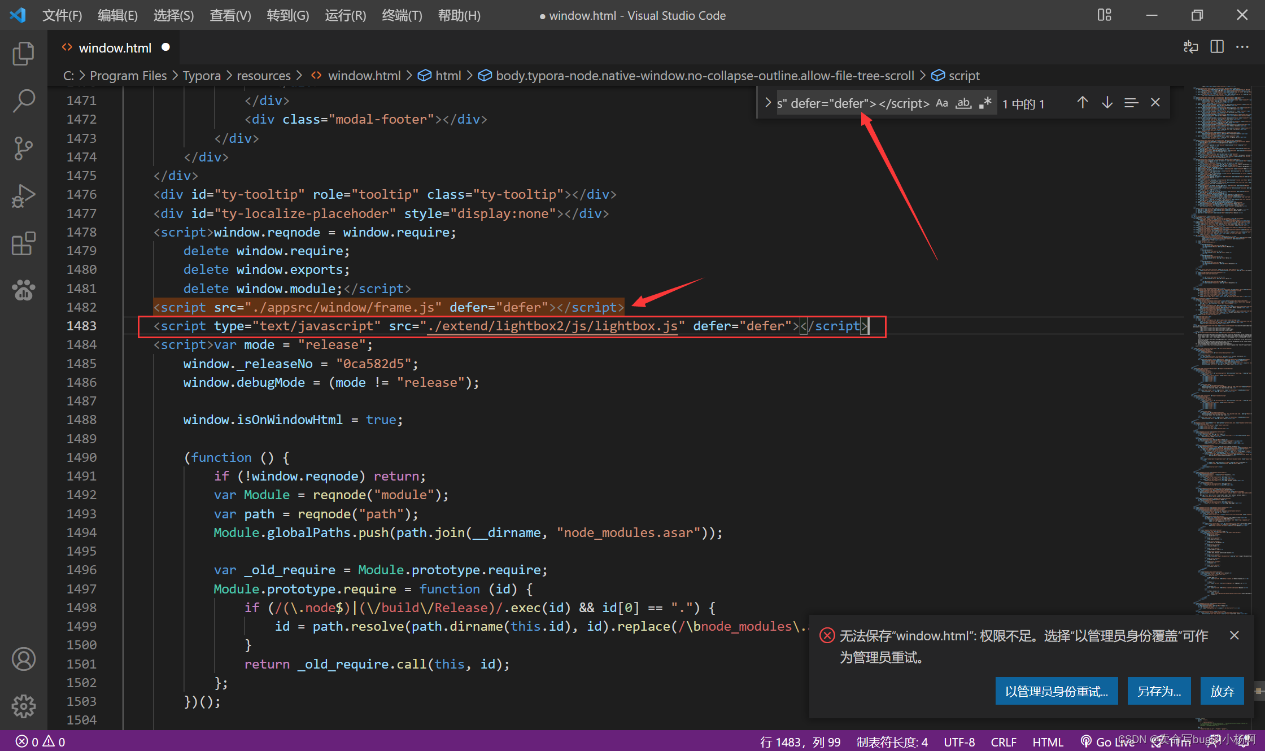The image size is (1265, 751).
Task: Open the editor More Actions ellipsis menu
Action: click(1242, 47)
